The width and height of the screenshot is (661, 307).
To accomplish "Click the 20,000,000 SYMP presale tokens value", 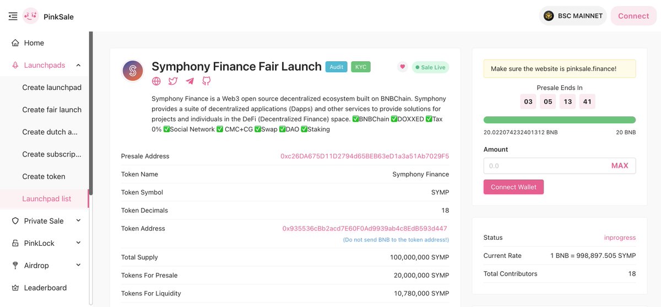I will (421, 275).
